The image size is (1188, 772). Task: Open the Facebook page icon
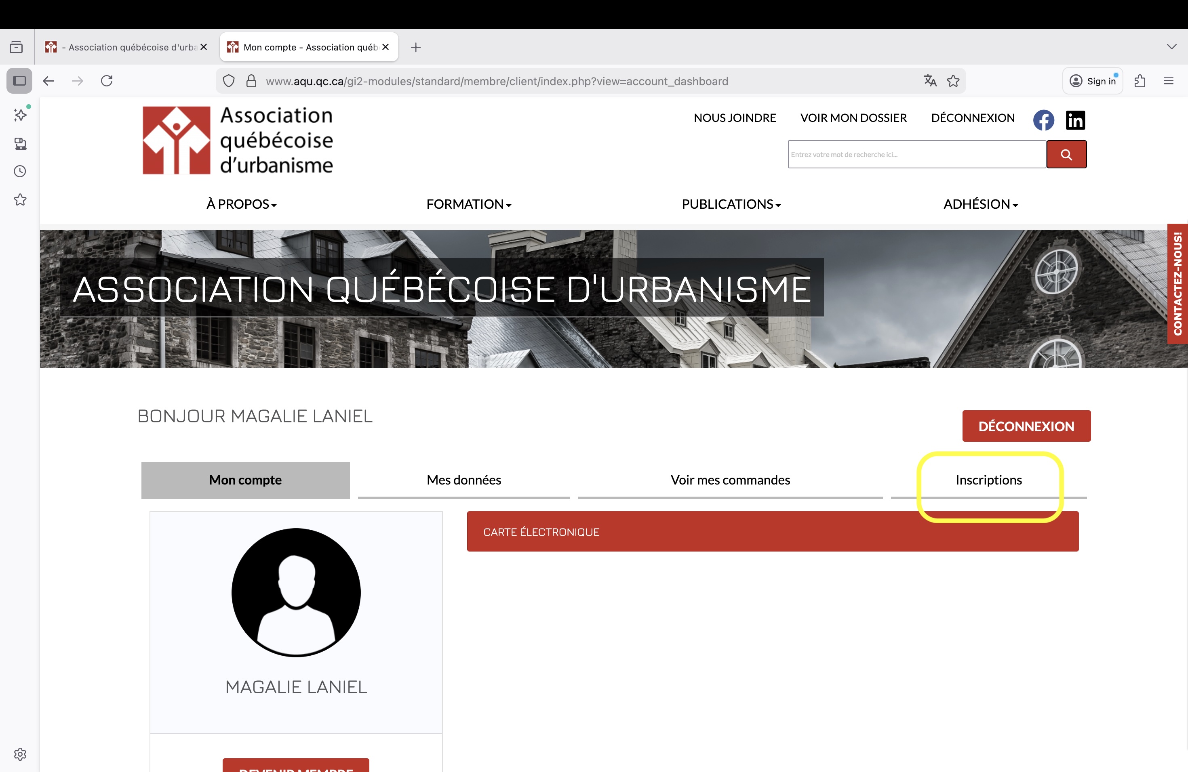[1043, 120]
